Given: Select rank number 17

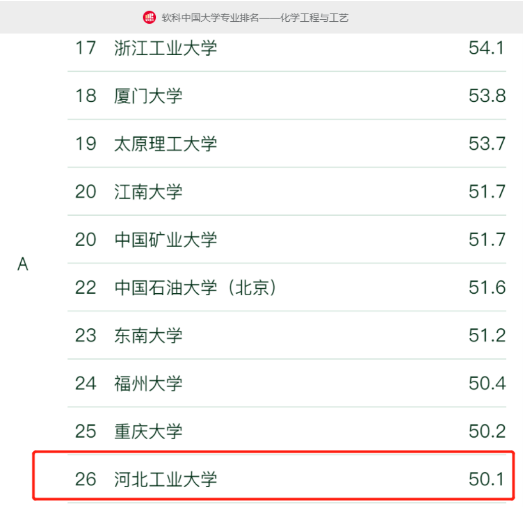Looking at the screenshot, I should pos(85,48).
